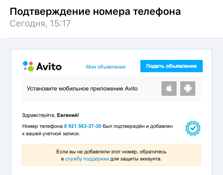Click the name Евгений in the greeting
The width and height of the screenshot is (223, 175).
[67, 115]
